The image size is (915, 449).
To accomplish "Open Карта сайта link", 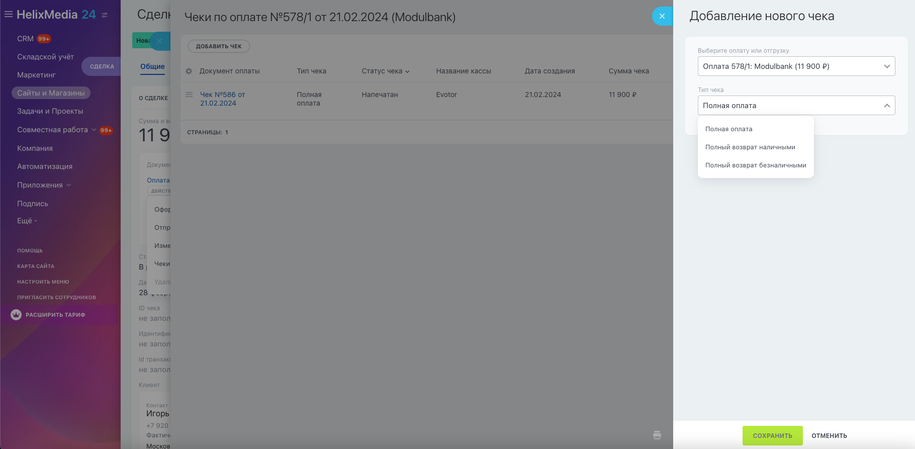I will (x=36, y=266).
